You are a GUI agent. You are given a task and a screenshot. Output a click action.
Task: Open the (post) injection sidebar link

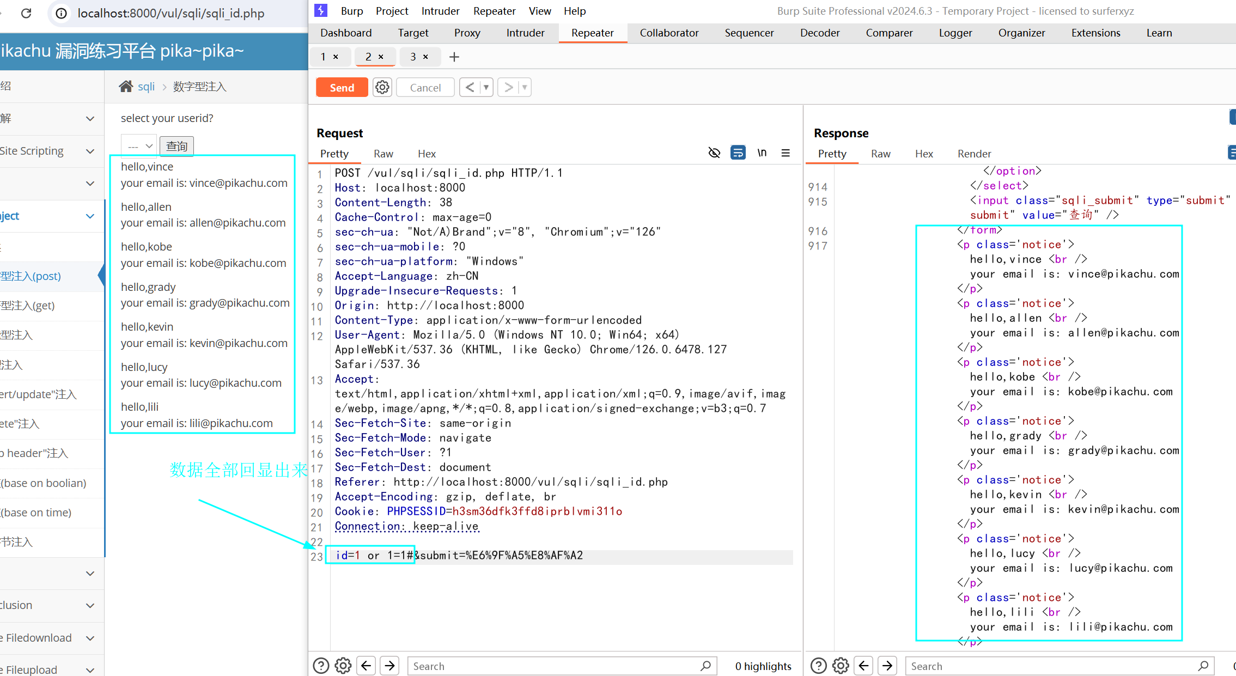(31, 276)
